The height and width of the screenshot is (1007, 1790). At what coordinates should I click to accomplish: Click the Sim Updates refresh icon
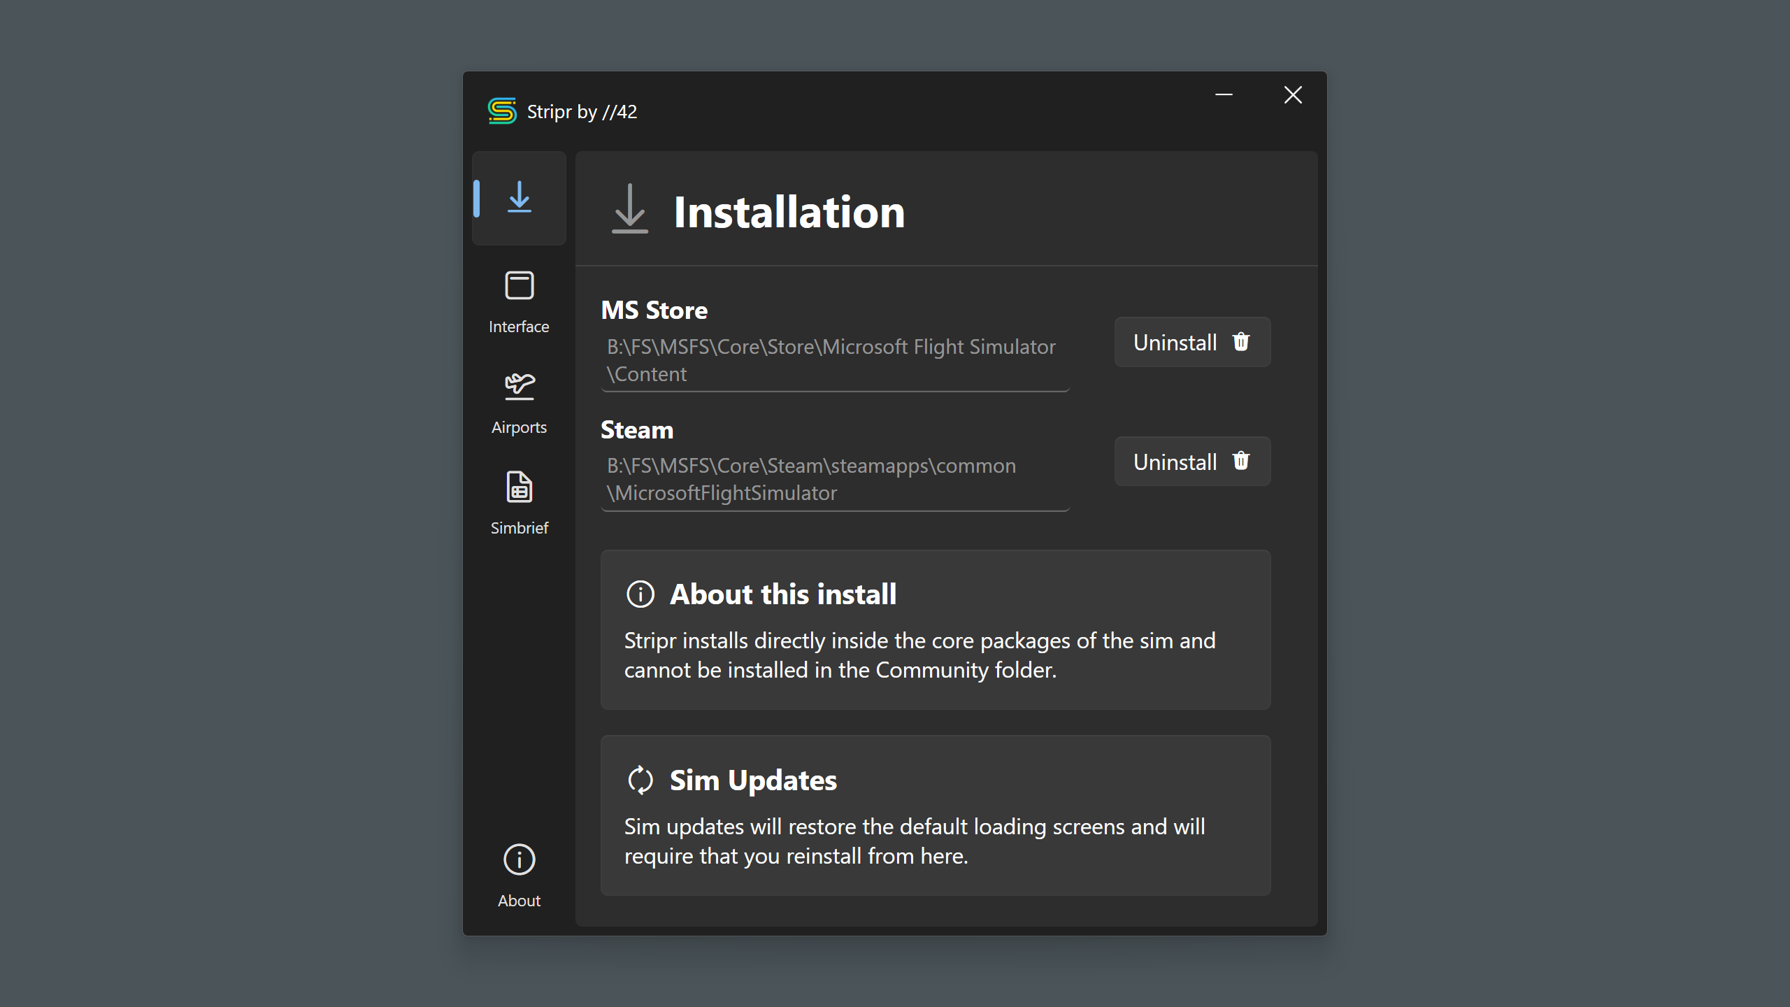[x=640, y=780]
